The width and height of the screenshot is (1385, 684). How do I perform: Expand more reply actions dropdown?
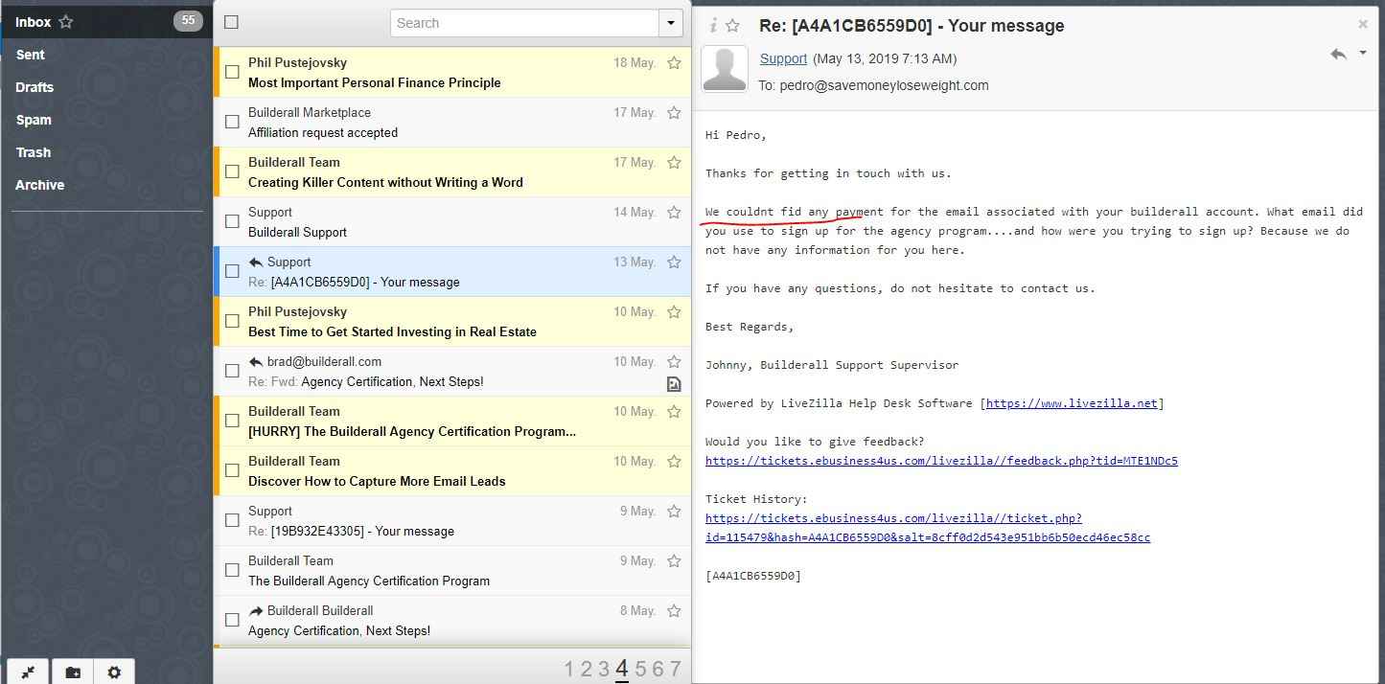coord(1363,54)
